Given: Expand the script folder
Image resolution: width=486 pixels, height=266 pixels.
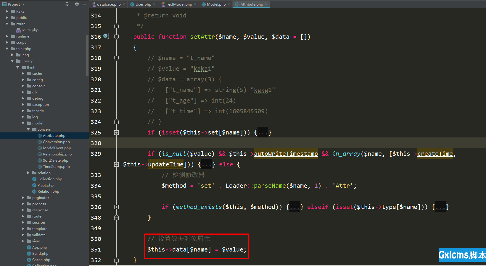Looking at the screenshot, I should point(7,43).
